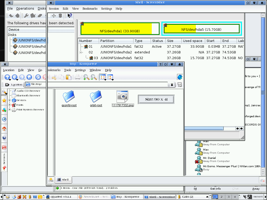Select the wrench configure icon in QtParted toolbar
The image size is (267, 200).
click(27, 16)
